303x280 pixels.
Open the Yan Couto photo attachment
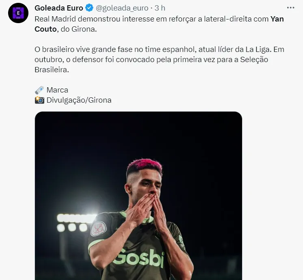(138, 195)
